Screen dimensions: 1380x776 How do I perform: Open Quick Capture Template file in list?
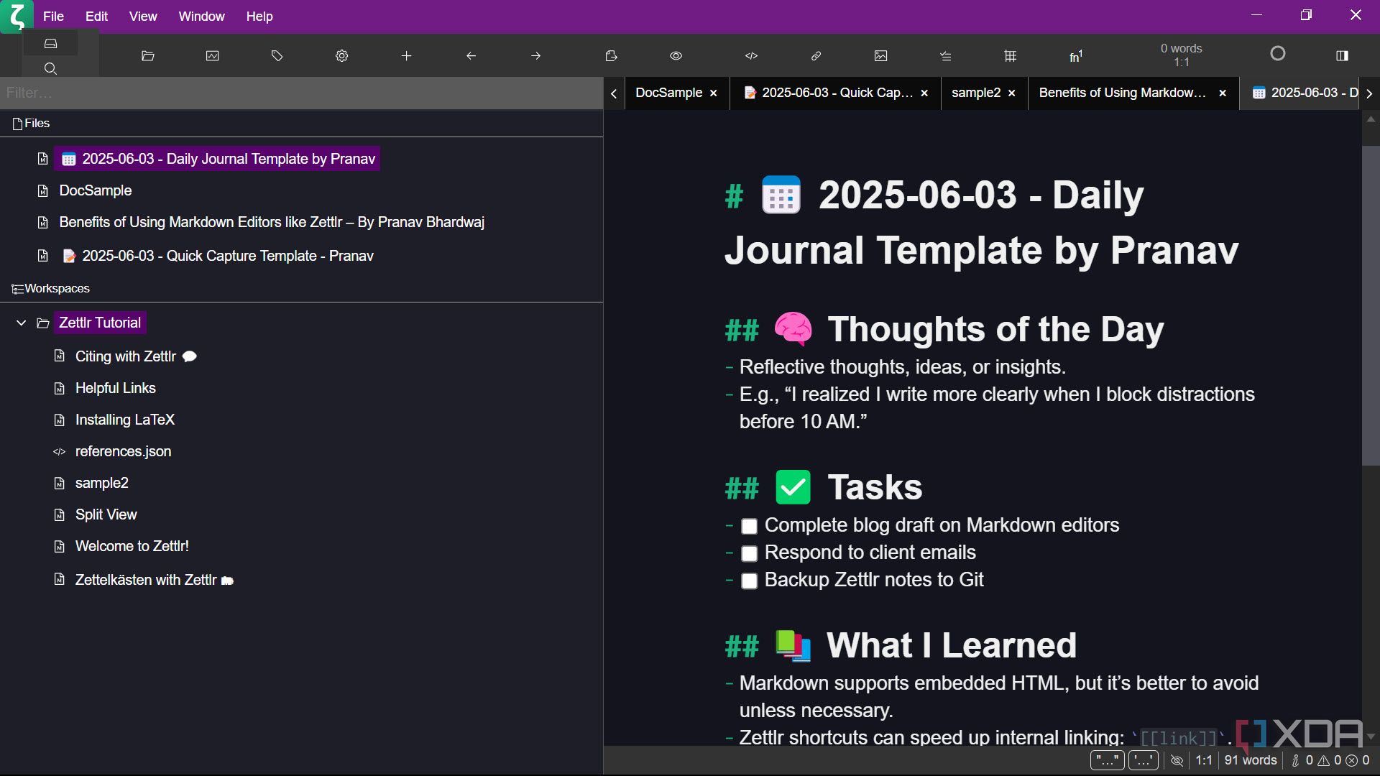tap(217, 256)
